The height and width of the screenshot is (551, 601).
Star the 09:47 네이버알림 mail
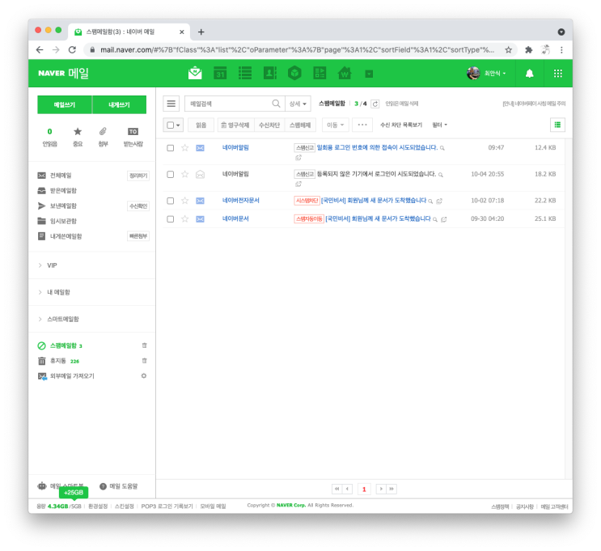coord(184,147)
